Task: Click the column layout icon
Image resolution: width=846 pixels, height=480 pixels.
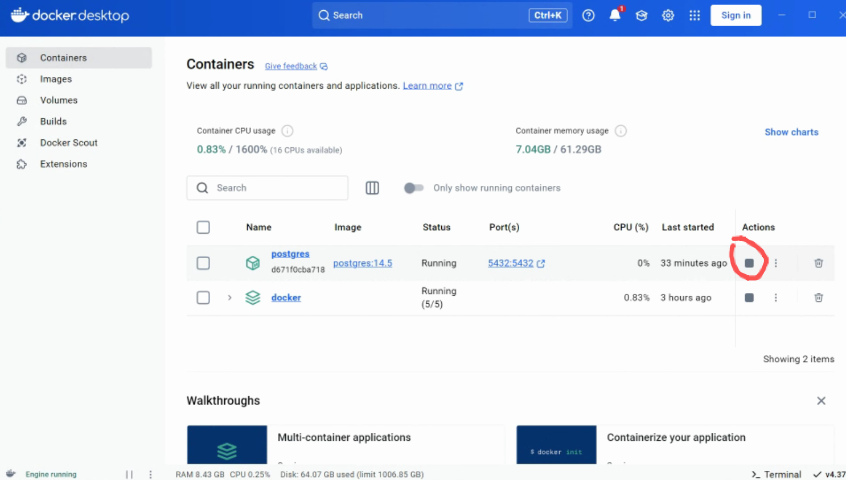Action: 372,188
